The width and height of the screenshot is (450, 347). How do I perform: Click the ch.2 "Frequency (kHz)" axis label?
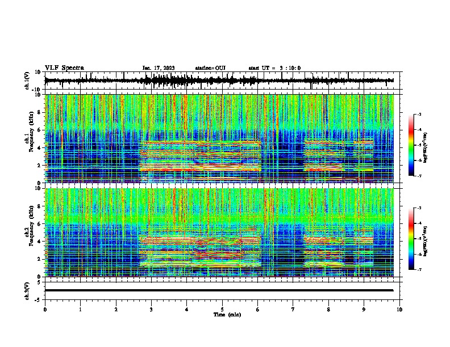pyautogui.click(x=31, y=226)
